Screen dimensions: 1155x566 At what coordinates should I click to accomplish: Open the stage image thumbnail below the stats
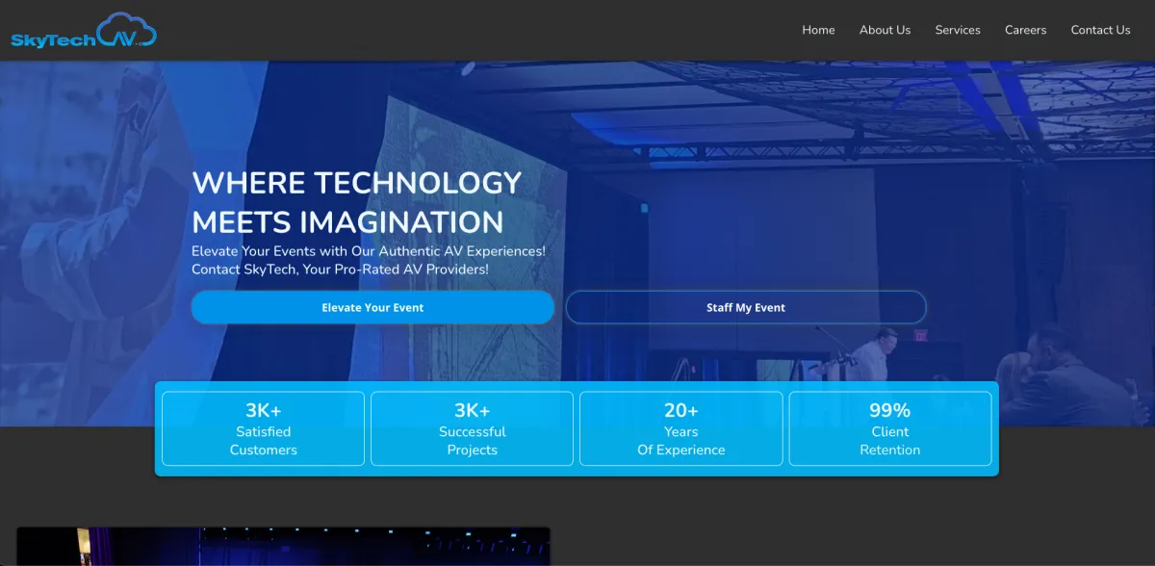[283, 547]
